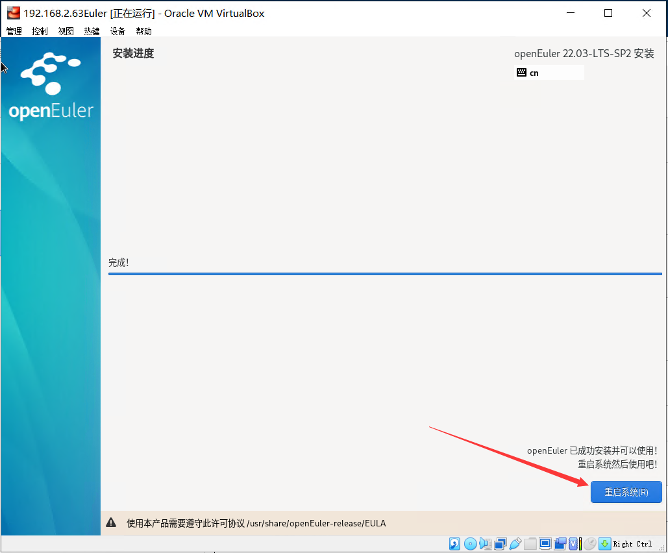Viewport: 668px width, 553px height.
Task: Click the VirtualBox window title icon
Action: point(13,13)
